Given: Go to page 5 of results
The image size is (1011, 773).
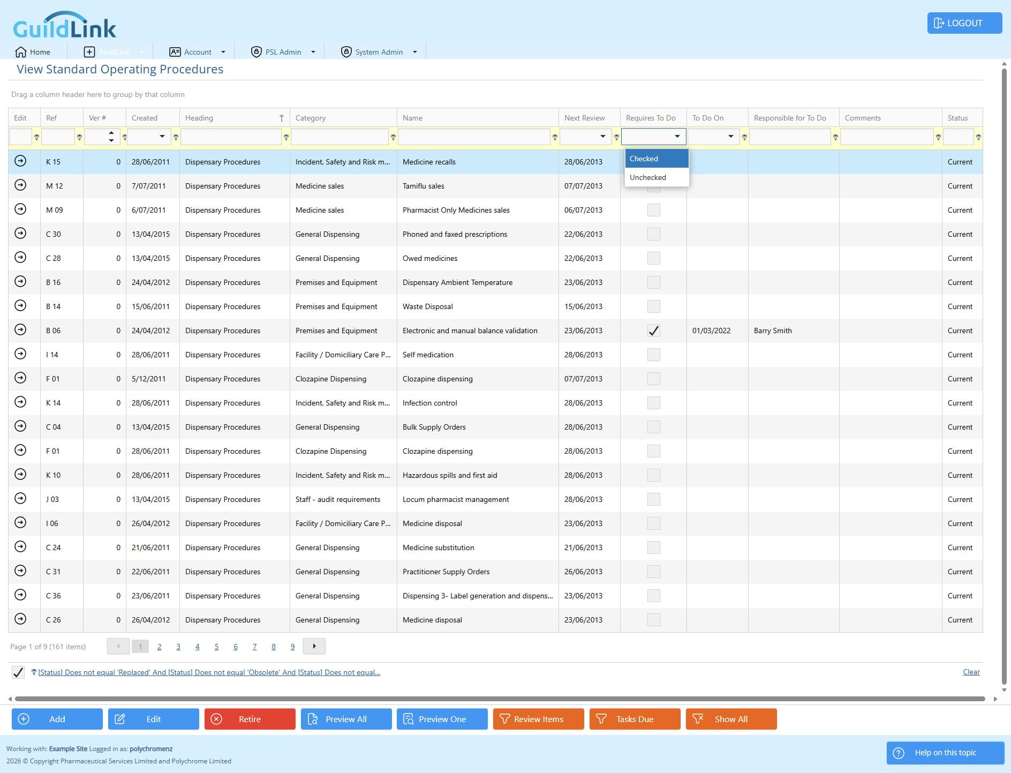Looking at the screenshot, I should point(216,647).
